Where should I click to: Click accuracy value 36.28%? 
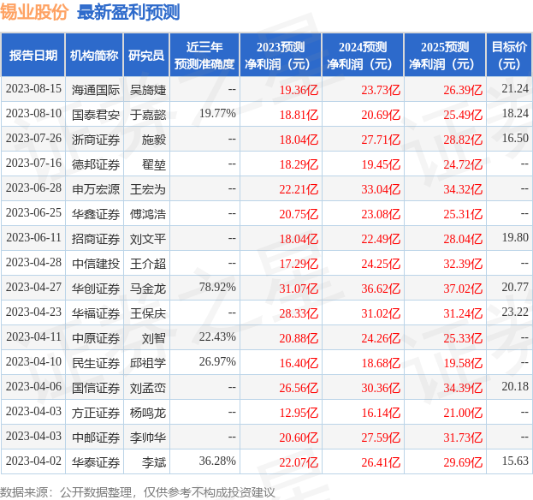point(217,461)
